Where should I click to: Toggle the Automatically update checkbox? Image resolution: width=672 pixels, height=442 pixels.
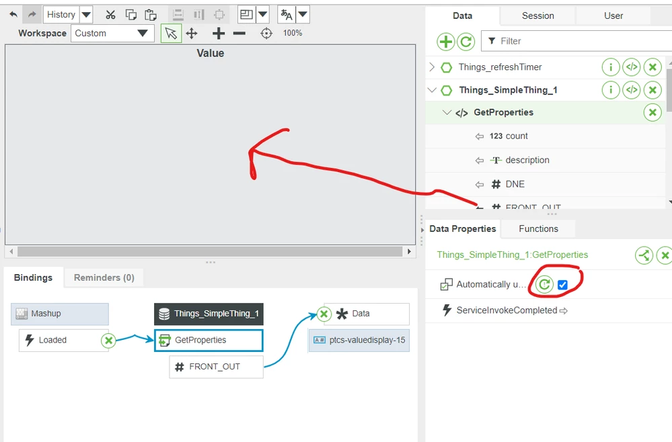pos(563,285)
